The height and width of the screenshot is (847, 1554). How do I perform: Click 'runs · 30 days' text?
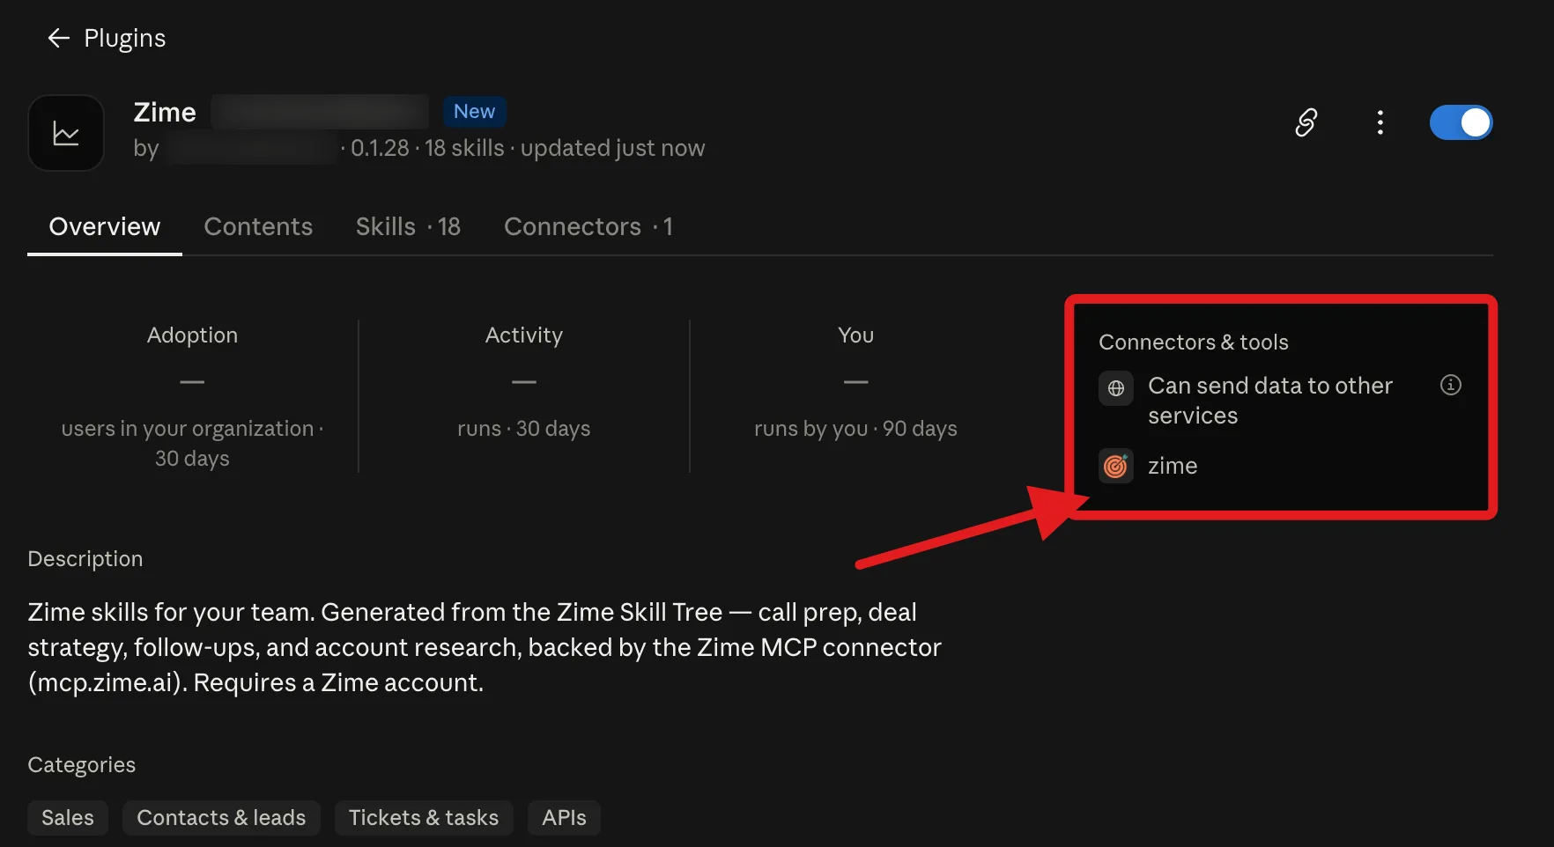(523, 429)
